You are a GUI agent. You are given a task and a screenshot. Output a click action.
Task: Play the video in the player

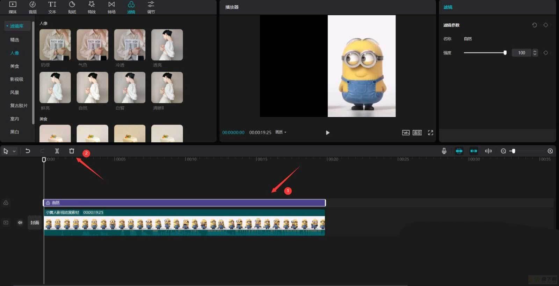[327, 133]
